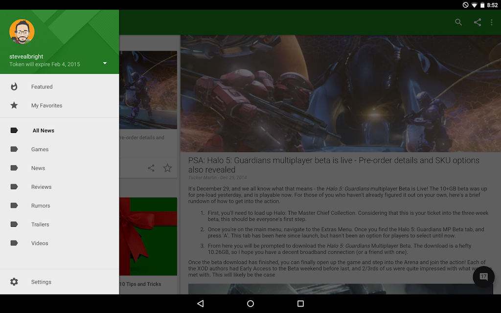The width and height of the screenshot is (501, 313).
Task: Click tag icon next to Rumors
Action: point(14,206)
